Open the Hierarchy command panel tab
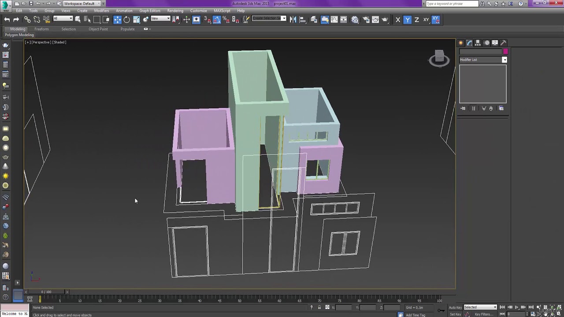Image resolution: width=564 pixels, height=317 pixels. pyautogui.click(x=478, y=43)
